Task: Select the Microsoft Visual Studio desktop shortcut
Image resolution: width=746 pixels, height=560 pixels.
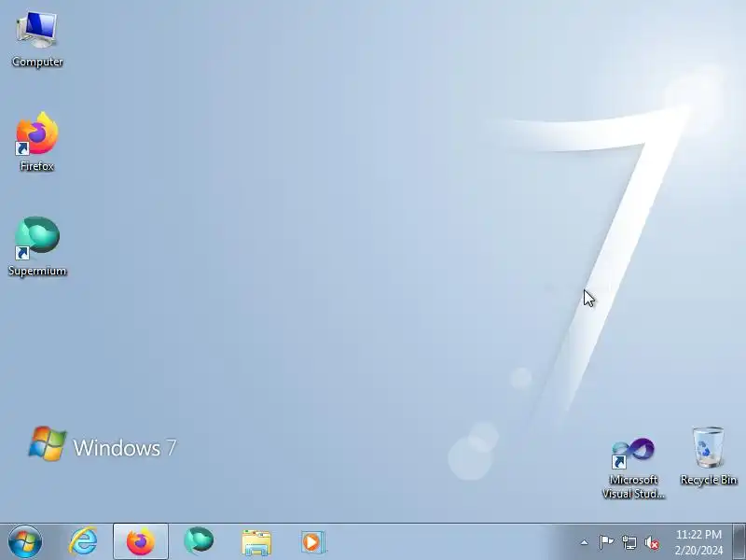Action: [633, 469]
